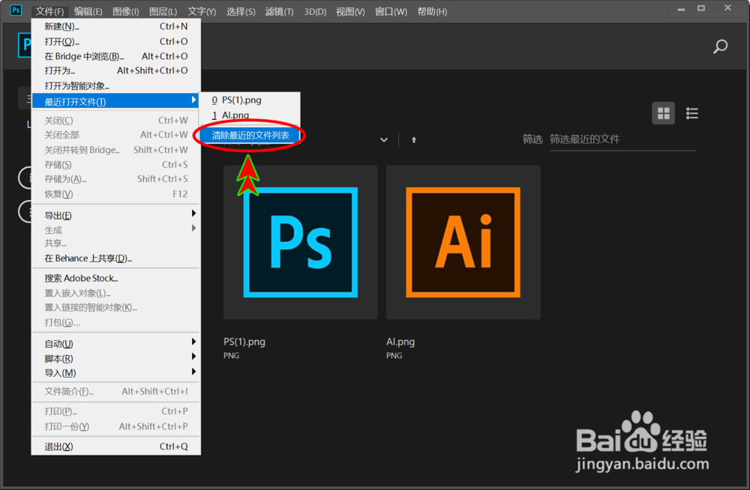
Task: Choose 打开为... menu entry
Action: (115, 70)
